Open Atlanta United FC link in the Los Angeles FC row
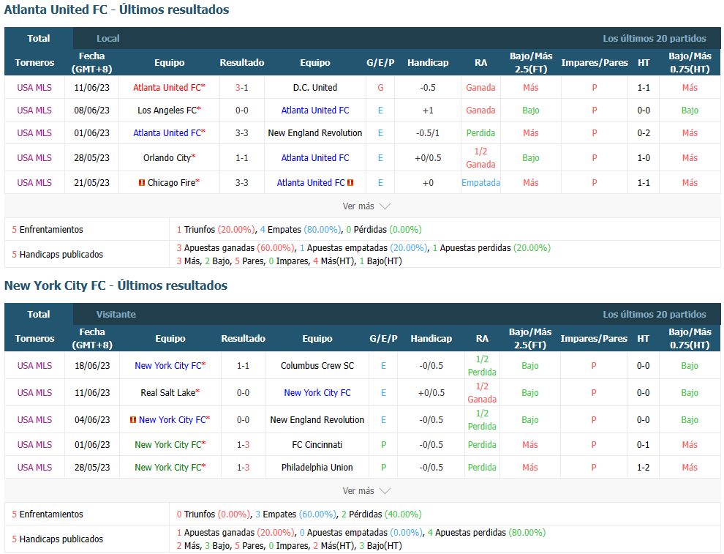The height and width of the screenshot is (554, 724). coord(315,111)
